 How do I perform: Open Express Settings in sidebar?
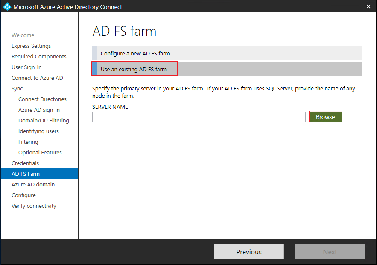[x=31, y=46]
